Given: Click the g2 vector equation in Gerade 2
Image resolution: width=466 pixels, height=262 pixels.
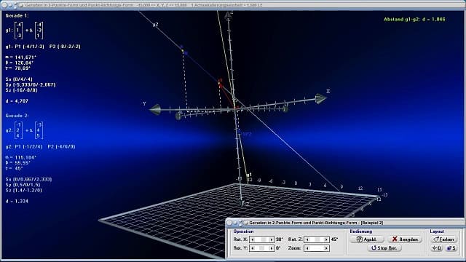Looking at the screenshot, I should click(24, 130).
